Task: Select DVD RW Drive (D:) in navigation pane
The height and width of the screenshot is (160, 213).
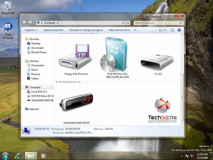Action: tap(42, 96)
